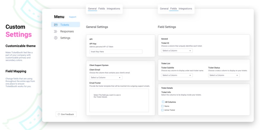Select the underlined Fields tab in the second tab bar
The image size is (260, 130).
[x=174, y=9]
